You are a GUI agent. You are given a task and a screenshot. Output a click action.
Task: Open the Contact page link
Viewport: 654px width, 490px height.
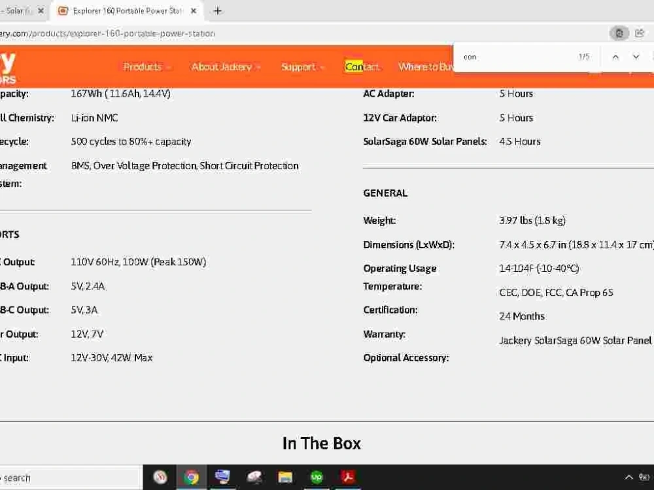coord(362,67)
